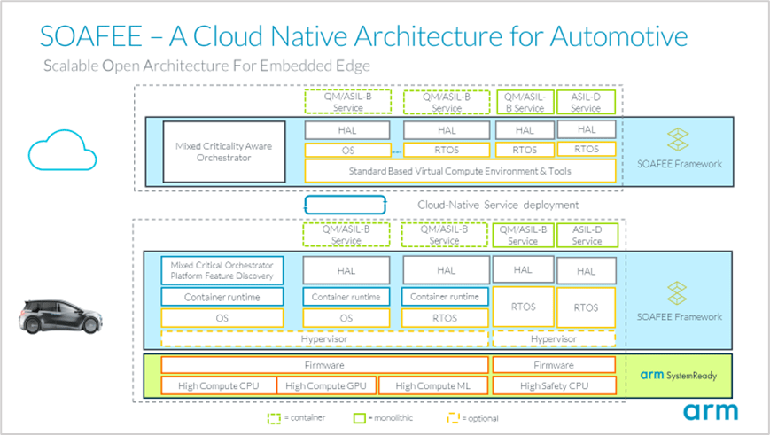This screenshot has width=770, height=435.
Task: Click the Mixed Criticality Aware Orchestrator box
Action: [x=224, y=151]
